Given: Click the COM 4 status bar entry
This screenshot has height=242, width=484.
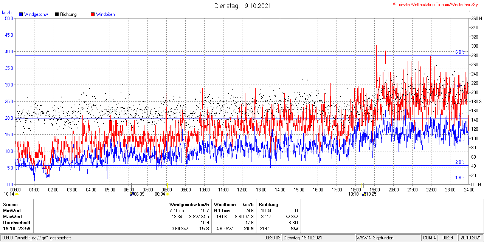Looking at the screenshot, I should point(430,238).
